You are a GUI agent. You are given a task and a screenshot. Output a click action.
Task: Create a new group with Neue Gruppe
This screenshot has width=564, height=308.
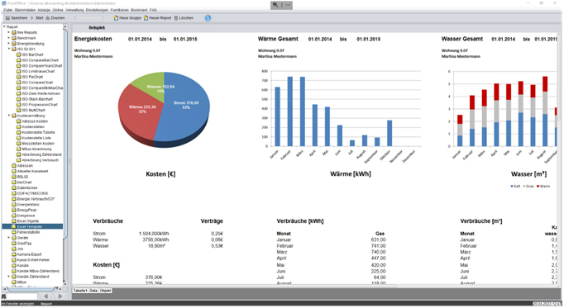coord(127,17)
